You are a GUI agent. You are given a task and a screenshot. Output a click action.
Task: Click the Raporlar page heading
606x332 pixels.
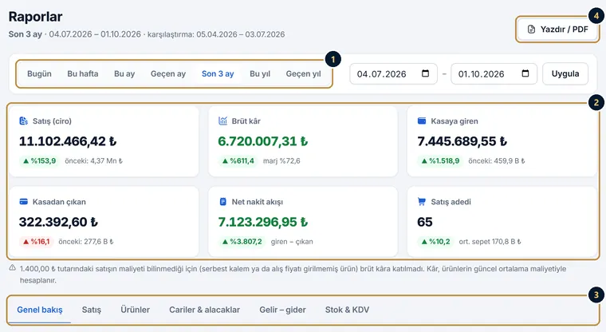[x=36, y=17]
